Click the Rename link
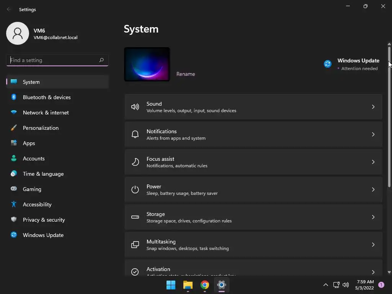The height and width of the screenshot is (294, 392). 186,74
